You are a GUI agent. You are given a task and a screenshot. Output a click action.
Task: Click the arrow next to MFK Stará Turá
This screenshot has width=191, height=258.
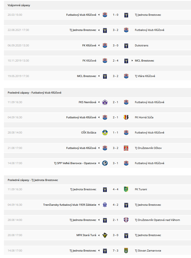pos(99,235)
